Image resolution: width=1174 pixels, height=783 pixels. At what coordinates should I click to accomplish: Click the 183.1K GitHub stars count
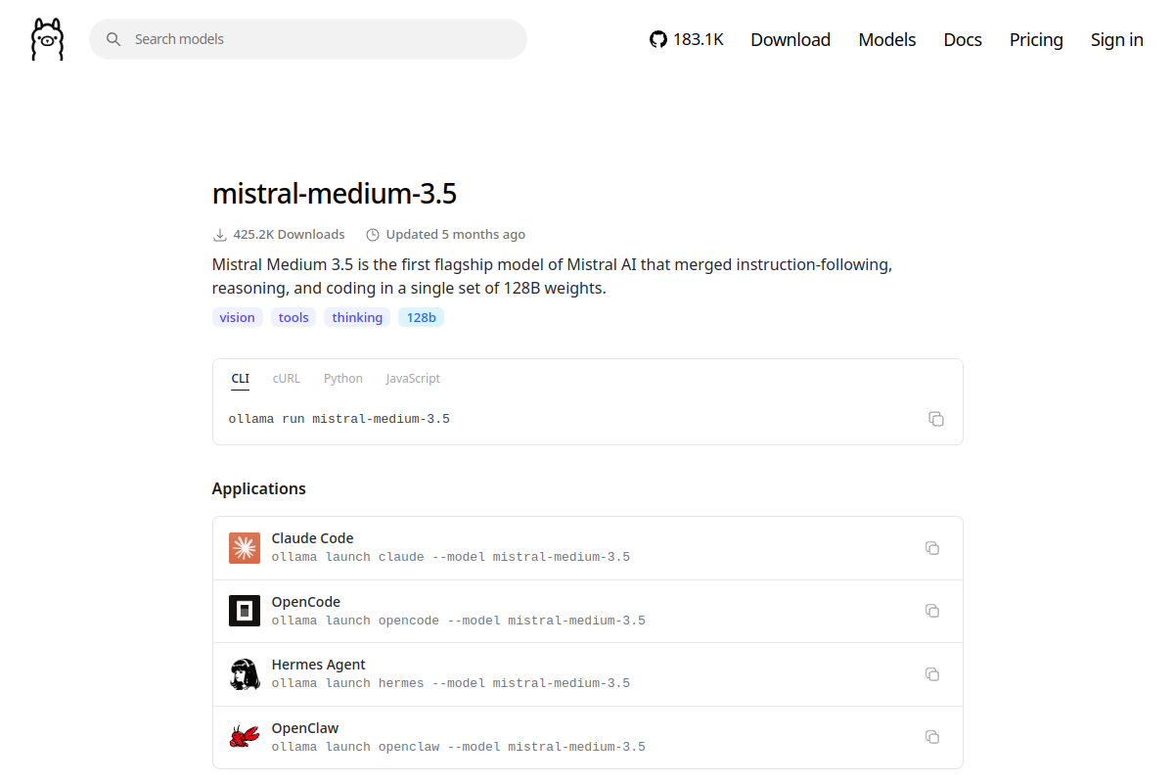[699, 39]
